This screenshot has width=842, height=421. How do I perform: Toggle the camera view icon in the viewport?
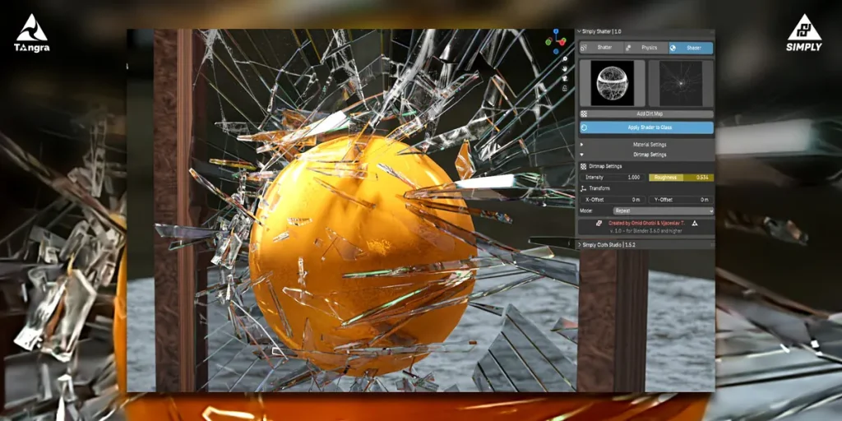[565, 78]
